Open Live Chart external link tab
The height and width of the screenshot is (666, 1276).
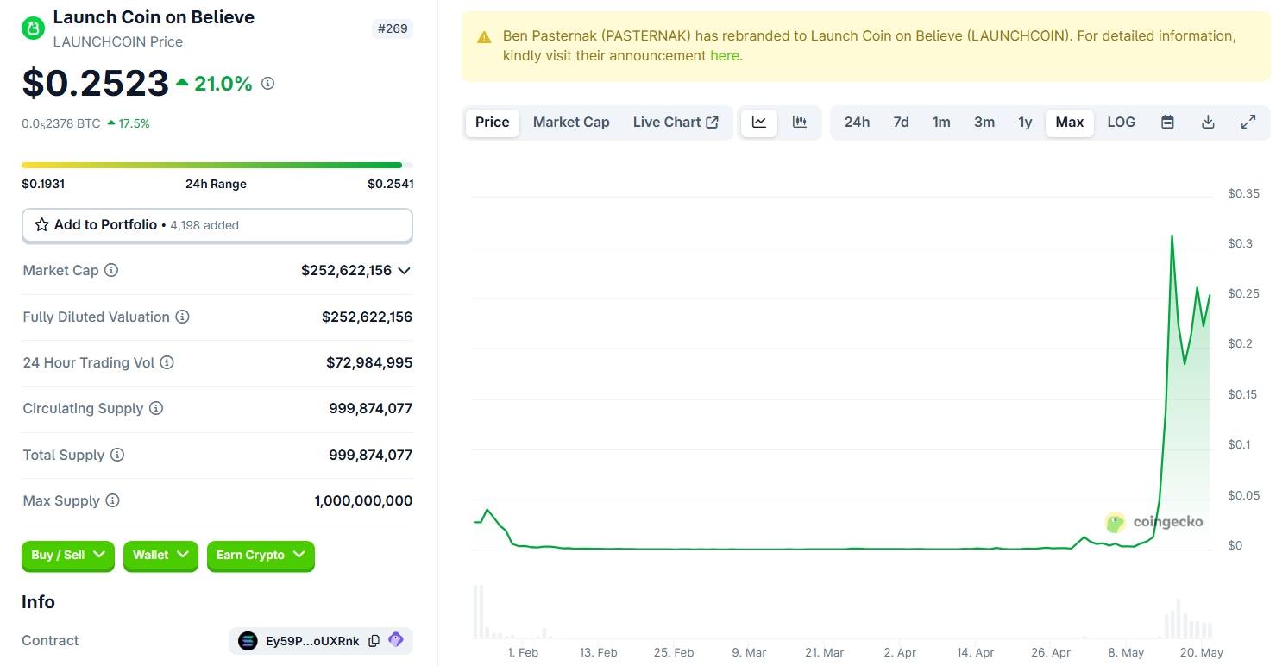click(x=676, y=122)
